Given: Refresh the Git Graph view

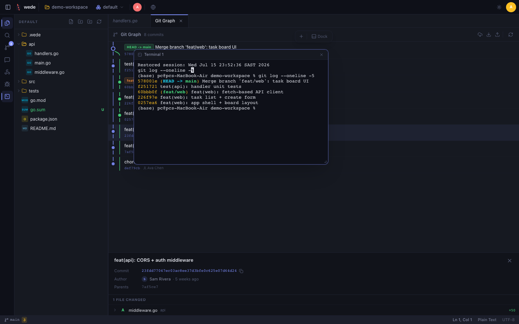Looking at the screenshot, I should click(x=511, y=35).
